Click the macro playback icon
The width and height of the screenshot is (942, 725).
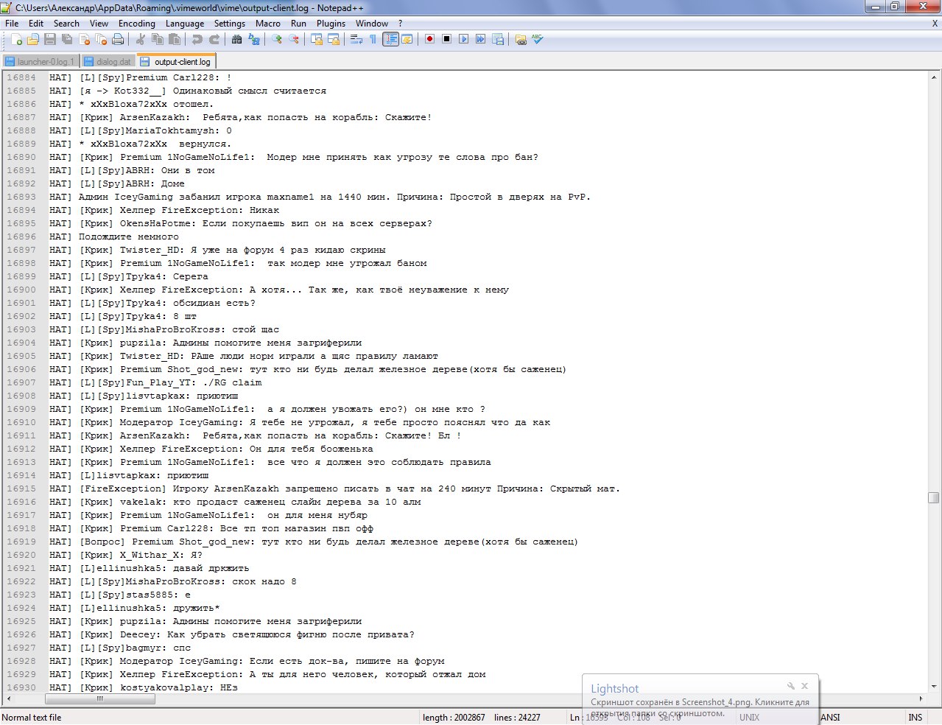coord(463,39)
